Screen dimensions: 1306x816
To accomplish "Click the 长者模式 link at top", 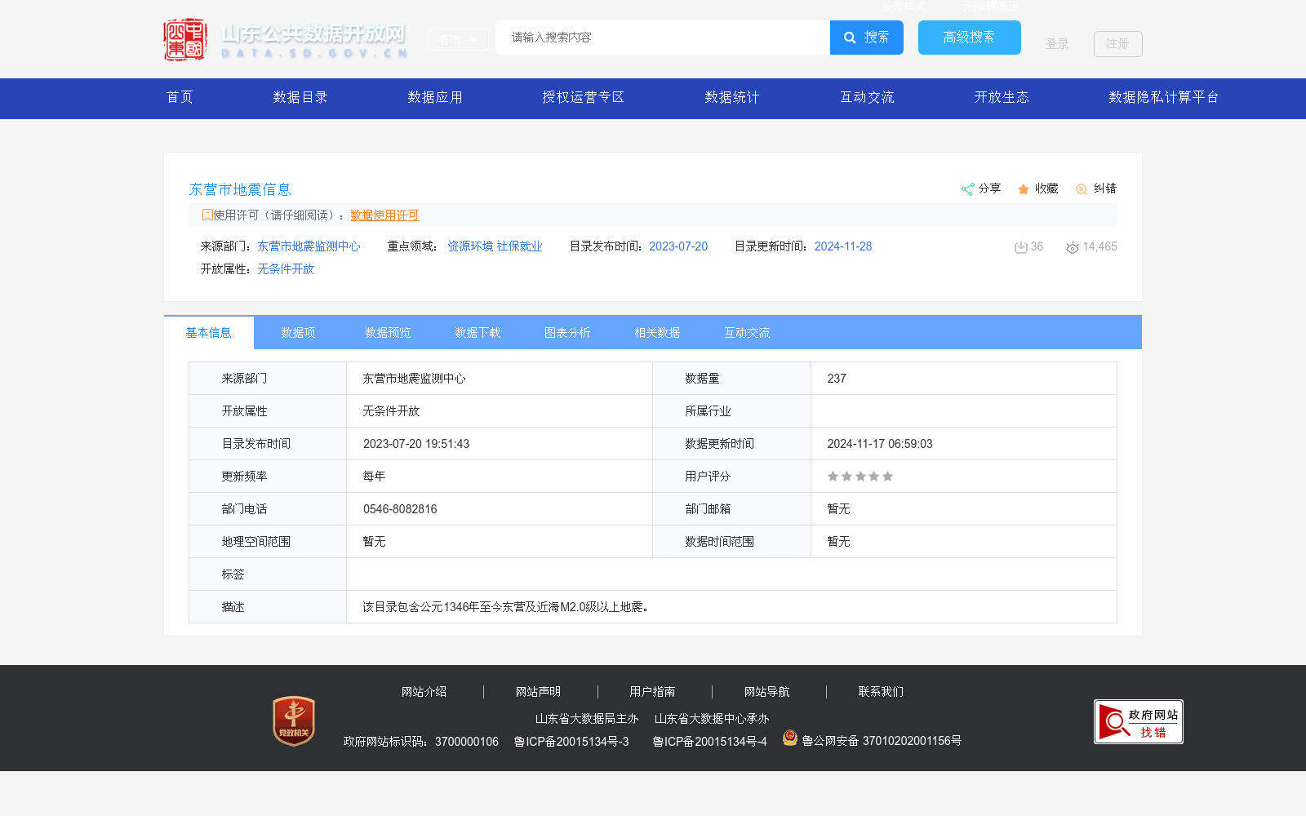I will click(904, 7).
